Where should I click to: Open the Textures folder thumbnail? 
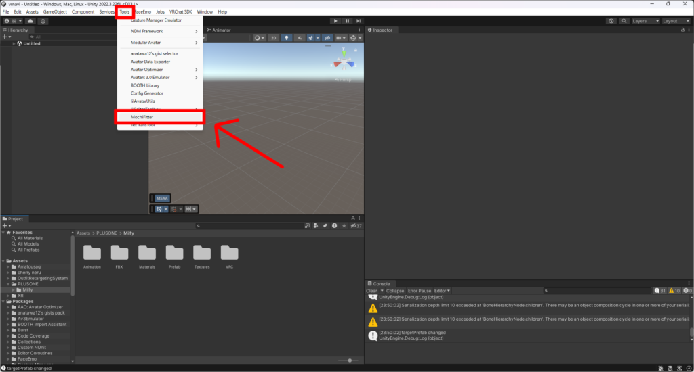202,253
